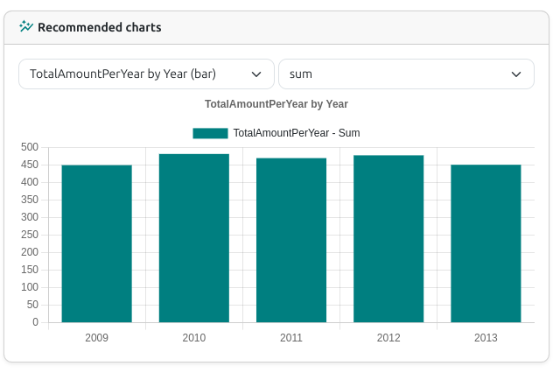Image resolution: width=553 pixels, height=373 pixels.
Task: Click the chevron arrow of the chart type selector
Action: coord(256,74)
